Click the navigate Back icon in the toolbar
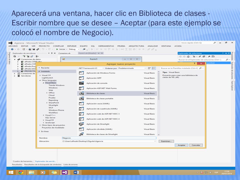The height and width of the screenshot is (180, 240). click(12, 49)
